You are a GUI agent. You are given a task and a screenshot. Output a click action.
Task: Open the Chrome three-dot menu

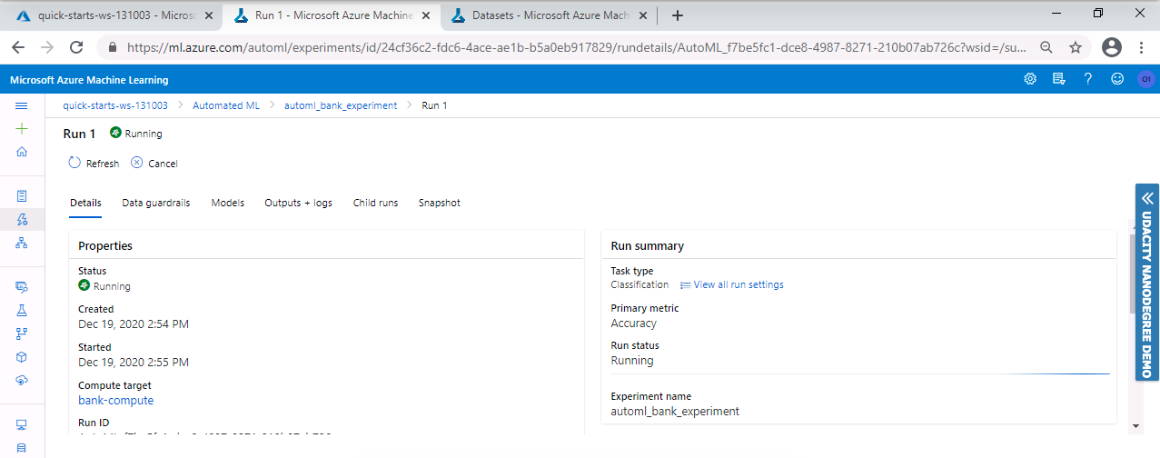pos(1141,47)
